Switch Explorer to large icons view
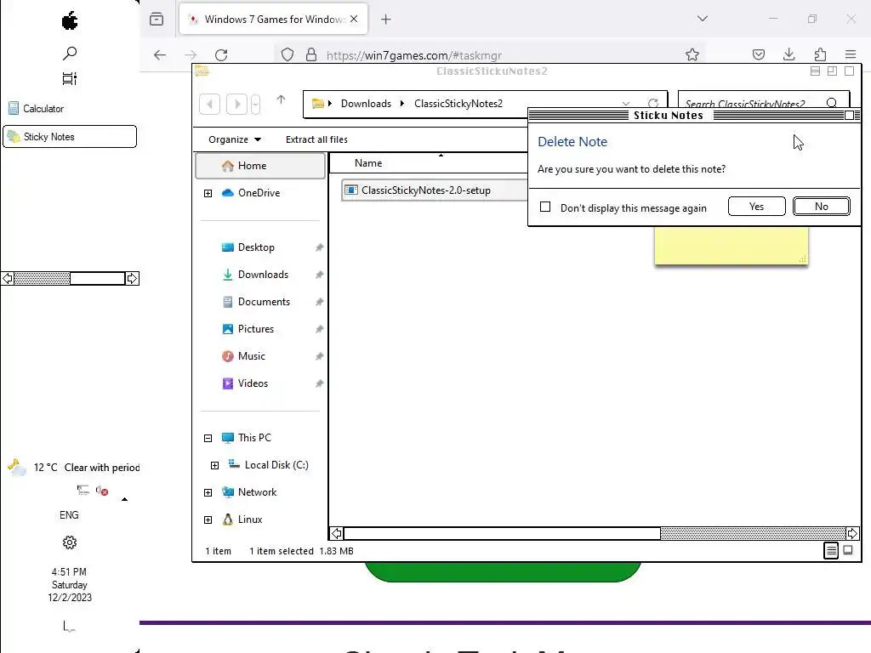Viewport: 871px width, 653px height. (x=848, y=550)
